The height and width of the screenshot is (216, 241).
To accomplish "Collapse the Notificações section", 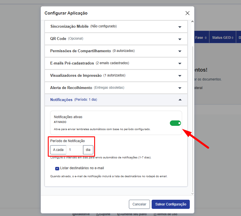I will [x=180, y=100].
